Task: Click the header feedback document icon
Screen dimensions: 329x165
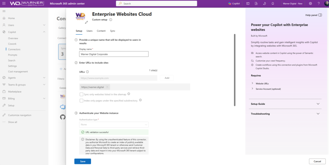Action: [256, 4]
